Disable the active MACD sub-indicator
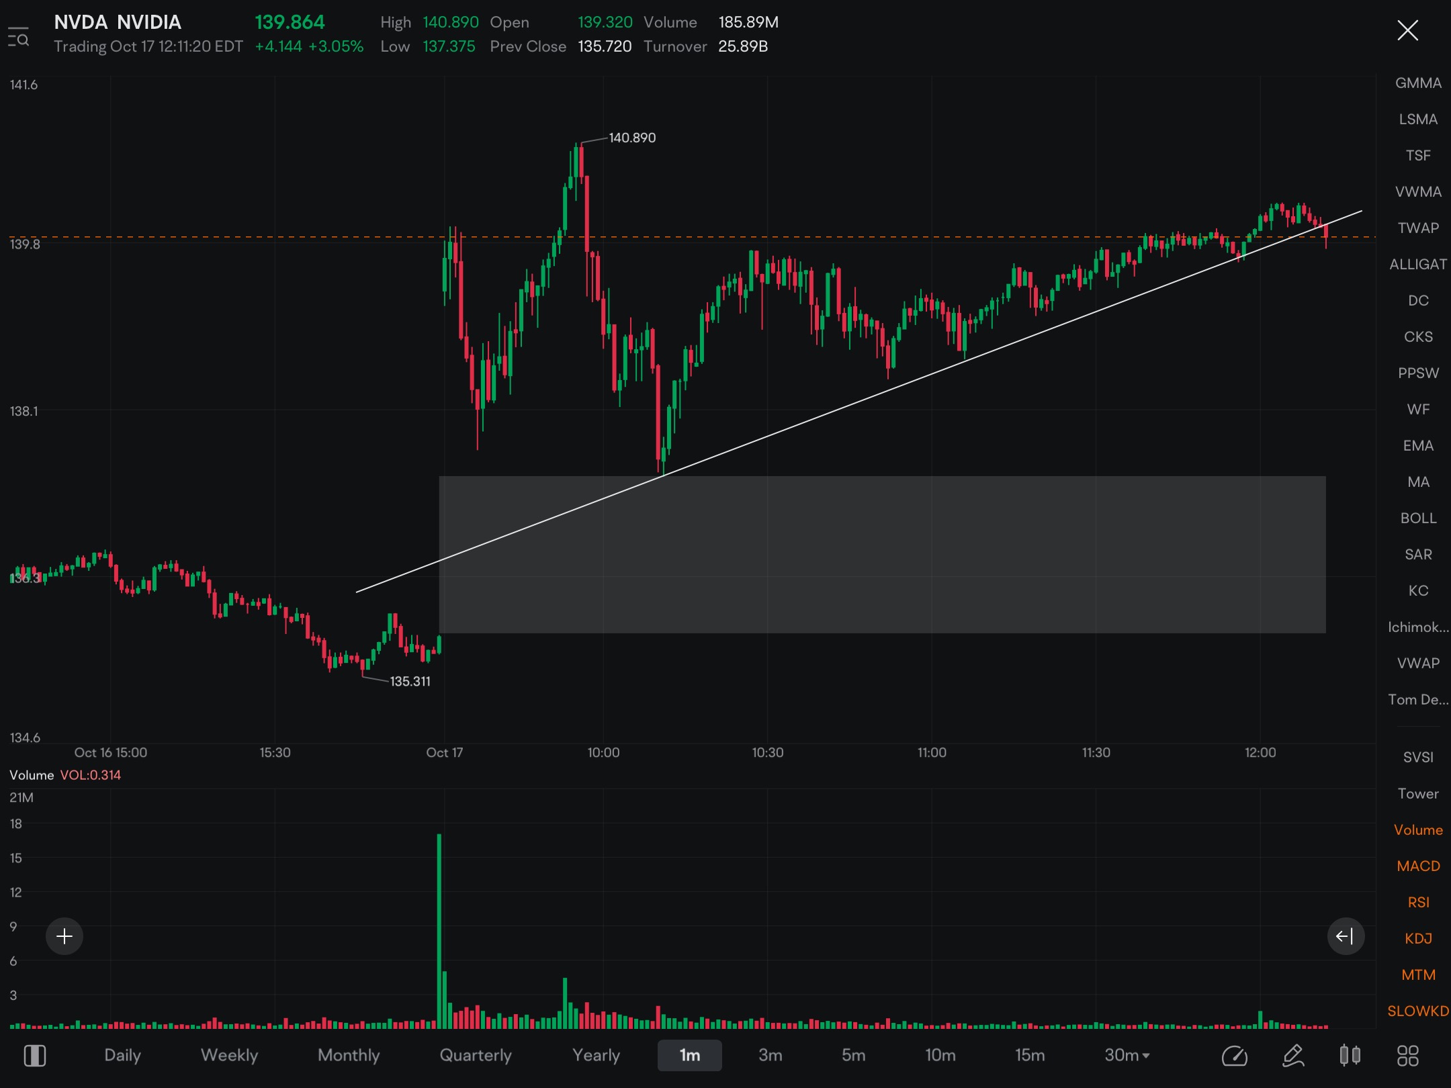Image resolution: width=1451 pixels, height=1088 pixels. pyautogui.click(x=1418, y=866)
